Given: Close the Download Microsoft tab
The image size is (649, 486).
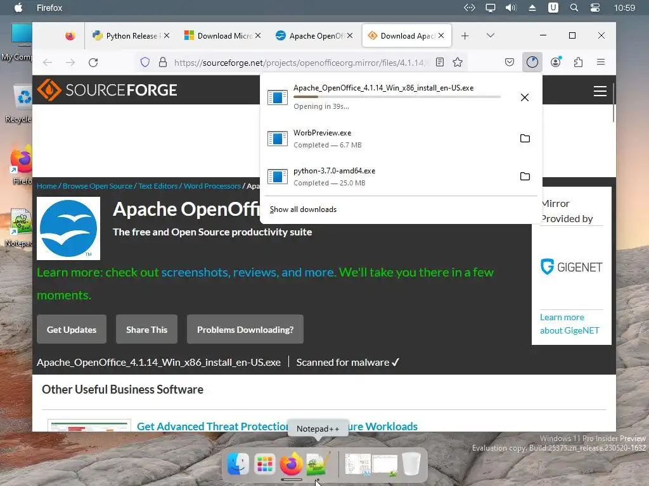Looking at the screenshot, I should pyautogui.click(x=259, y=36).
